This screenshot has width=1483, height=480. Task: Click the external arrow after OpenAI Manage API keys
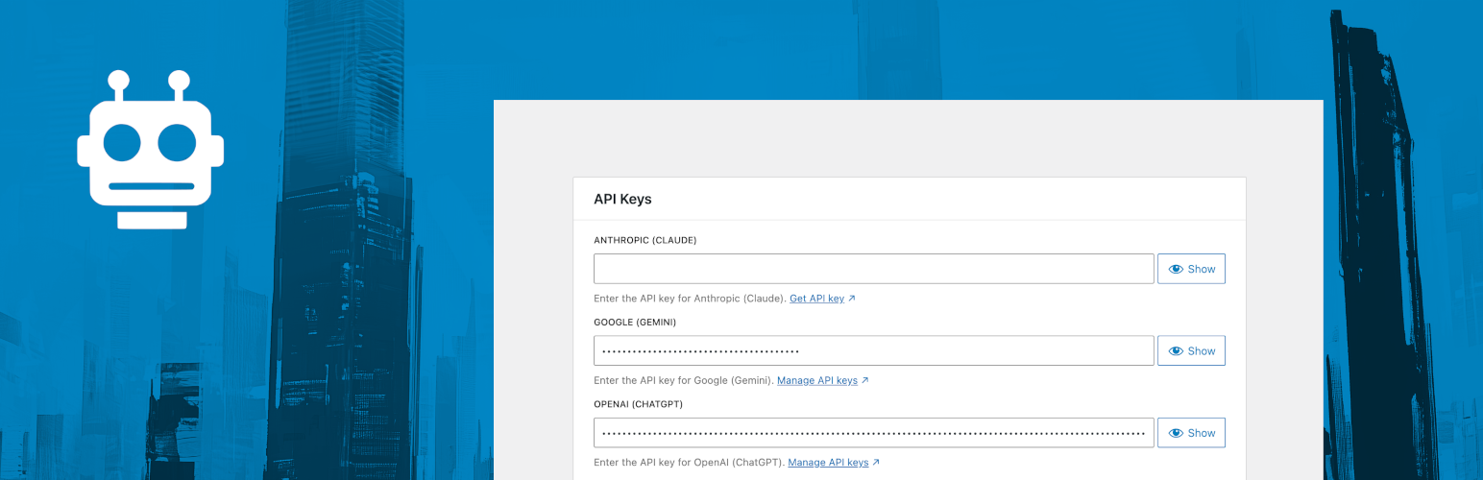point(876,463)
